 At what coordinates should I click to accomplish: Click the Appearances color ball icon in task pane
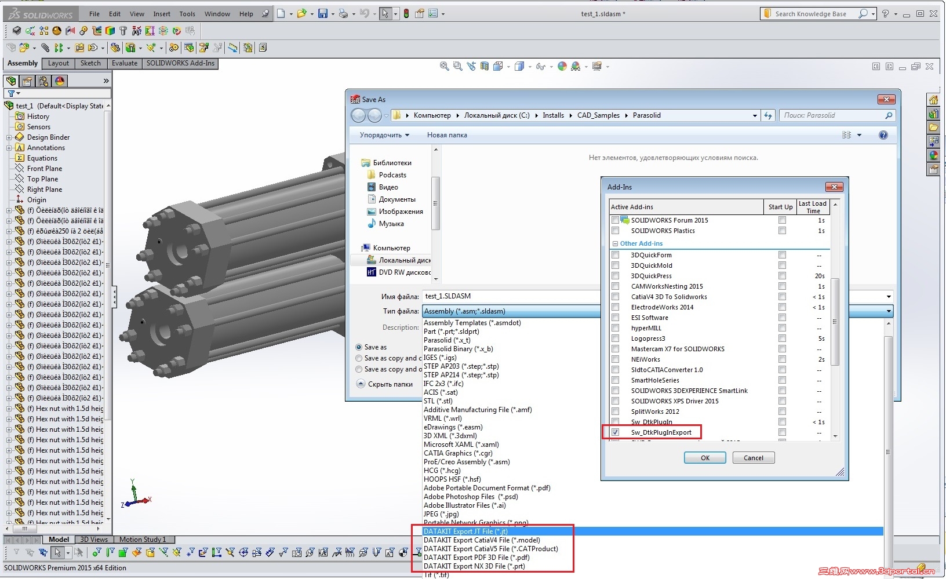933,155
